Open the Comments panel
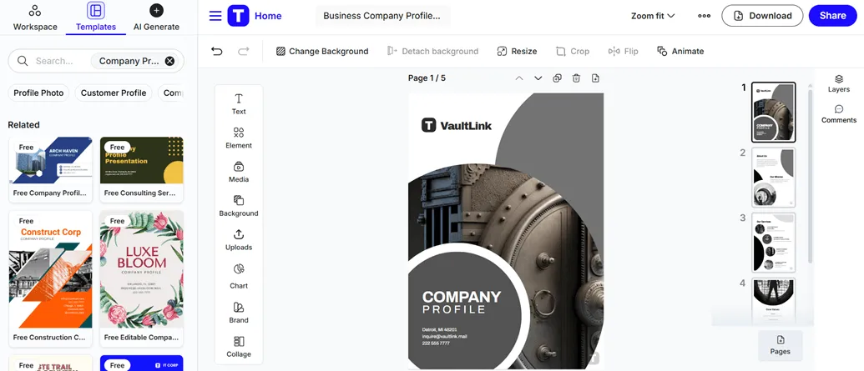 (839, 114)
